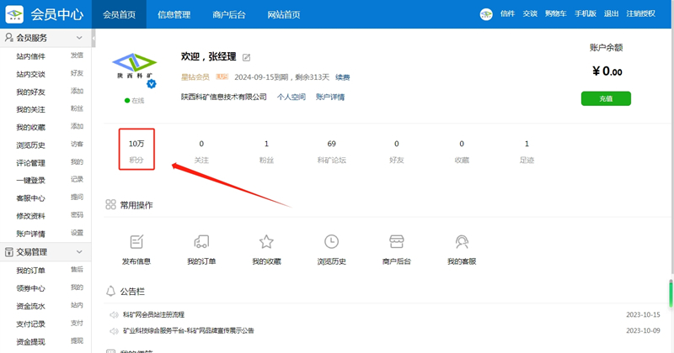Click the round avatar icon in top bar
This screenshot has width=674, height=353.
coord(486,14)
